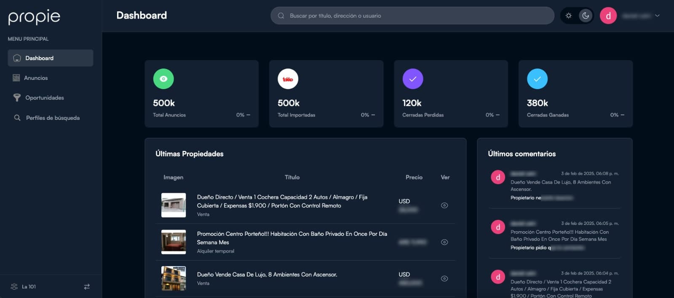Click the propie logo
Viewport: 674px width, 298px height.
click(x=34, y=17)
